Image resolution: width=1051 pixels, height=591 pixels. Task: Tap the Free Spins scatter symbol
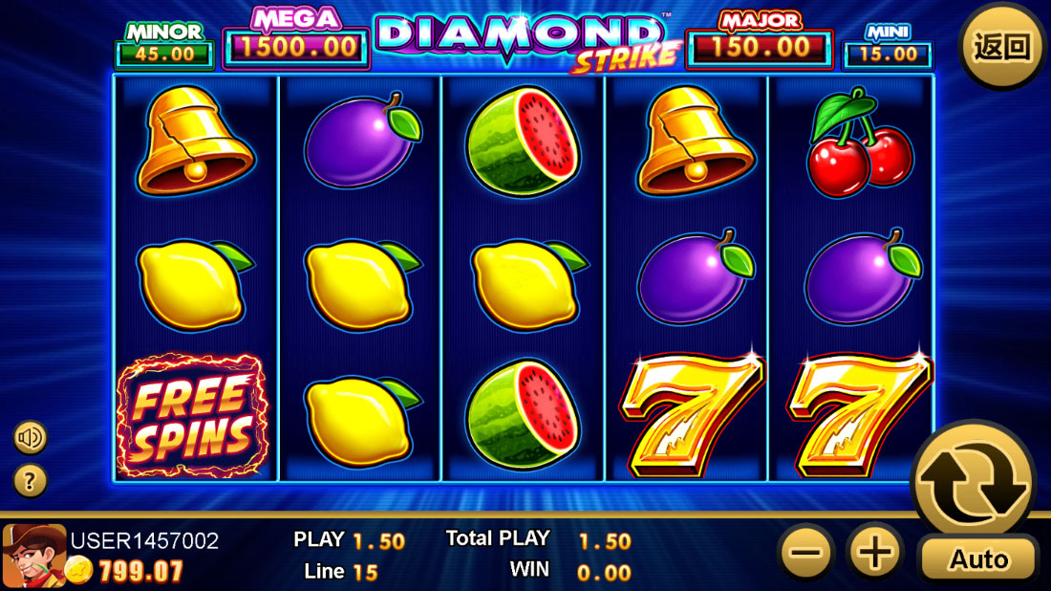[192, 415]
